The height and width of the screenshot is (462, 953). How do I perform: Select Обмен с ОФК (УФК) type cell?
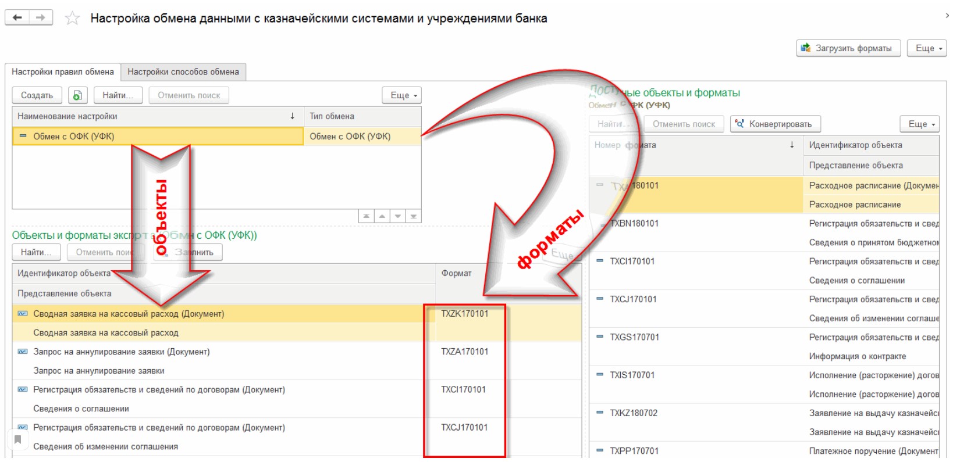coord(362,137)
